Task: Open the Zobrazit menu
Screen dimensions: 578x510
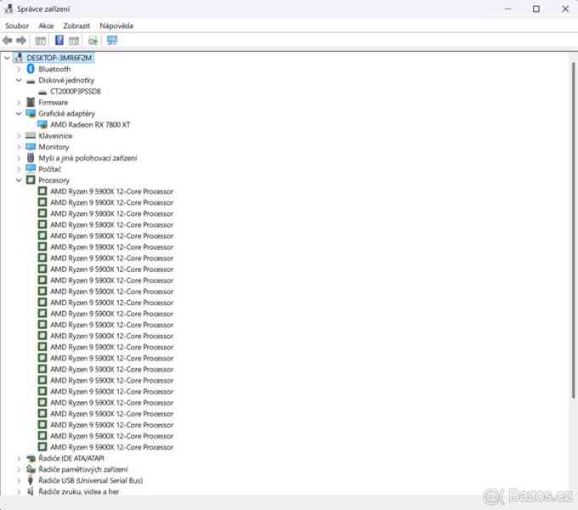Action: tap(76, 25)
